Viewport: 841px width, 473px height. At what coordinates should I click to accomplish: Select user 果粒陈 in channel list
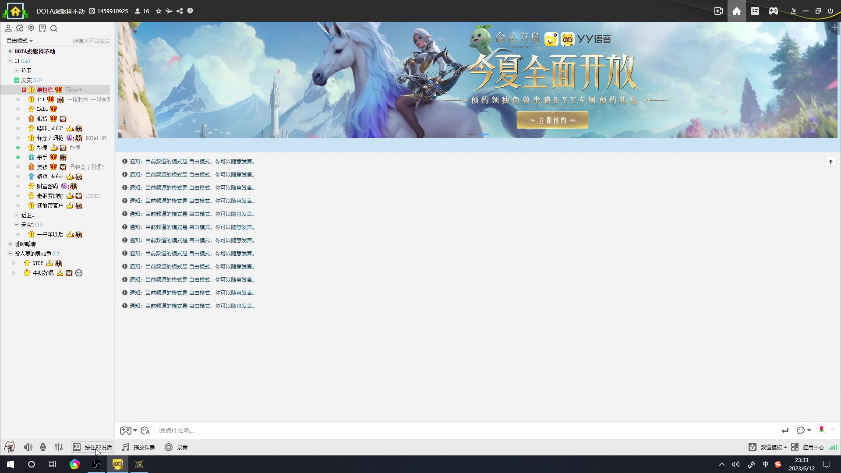(45, 90)
